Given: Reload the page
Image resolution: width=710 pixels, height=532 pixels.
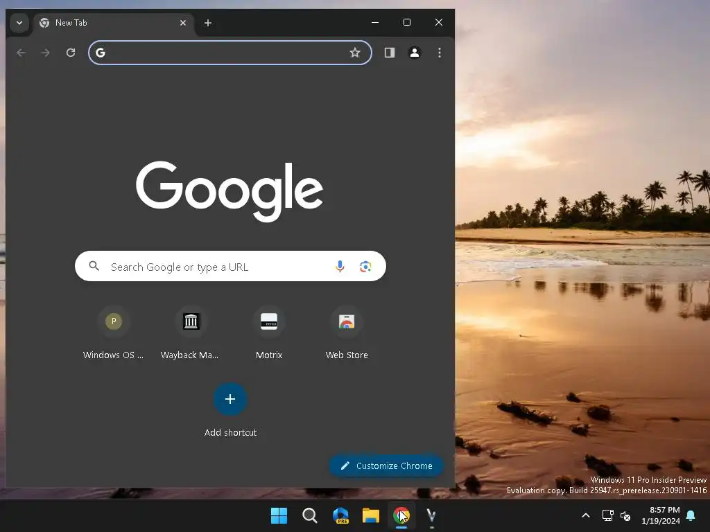Looking at the screenshot, I should point(71,53).
